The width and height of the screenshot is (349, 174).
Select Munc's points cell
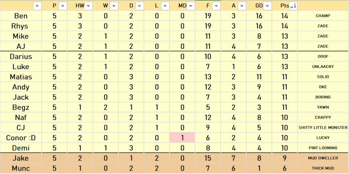(x=285, y=169)
